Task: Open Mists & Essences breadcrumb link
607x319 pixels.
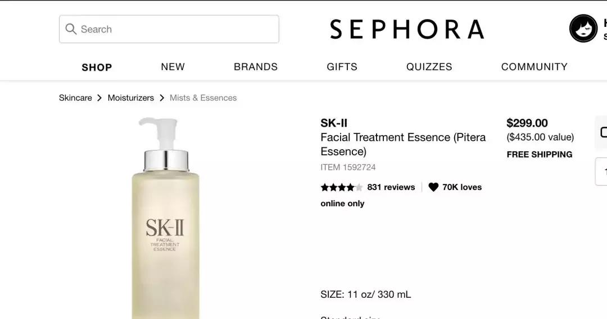Action: tap(203, 98)
